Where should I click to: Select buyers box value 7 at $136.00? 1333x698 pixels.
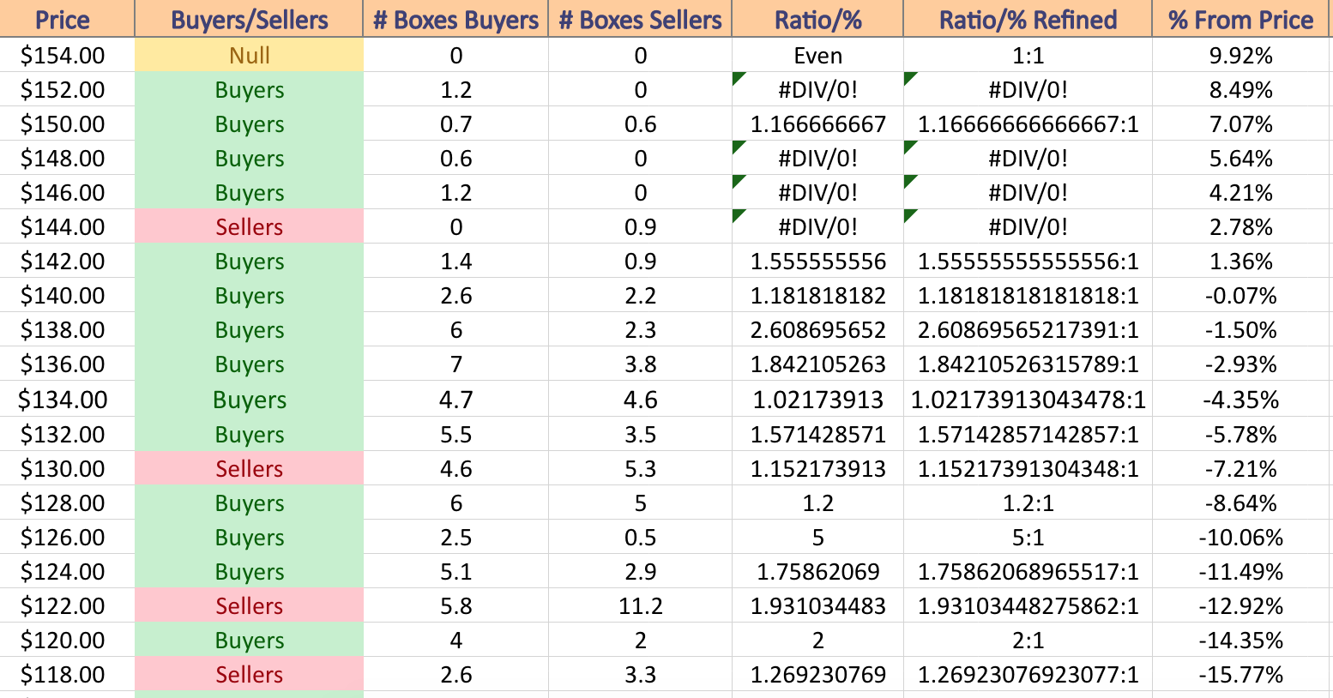[x=455, y=364]
